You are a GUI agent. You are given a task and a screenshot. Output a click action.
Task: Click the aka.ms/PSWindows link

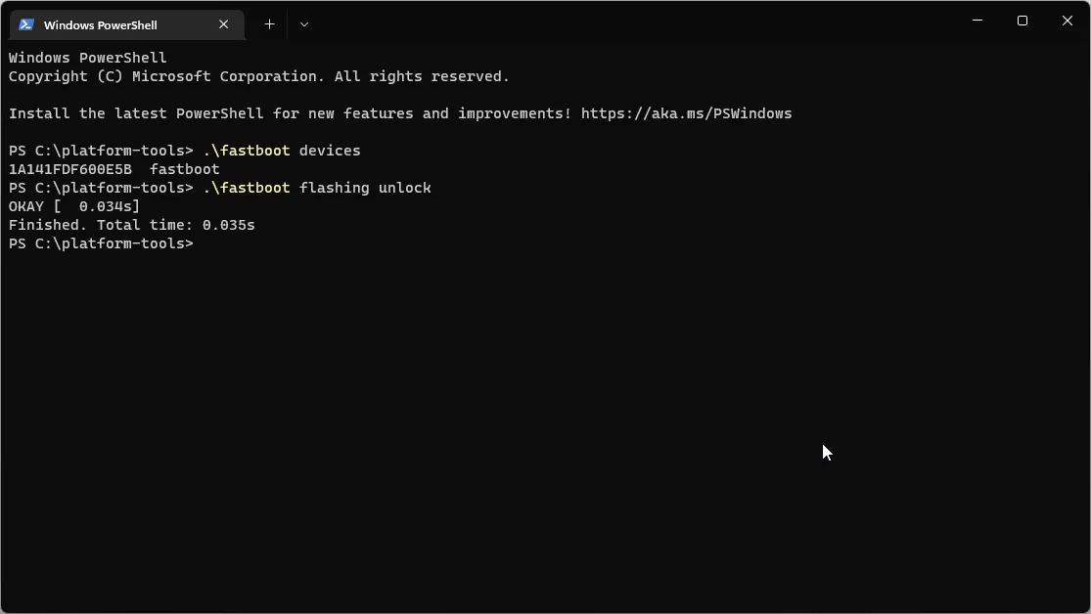[x=685, y=113]
